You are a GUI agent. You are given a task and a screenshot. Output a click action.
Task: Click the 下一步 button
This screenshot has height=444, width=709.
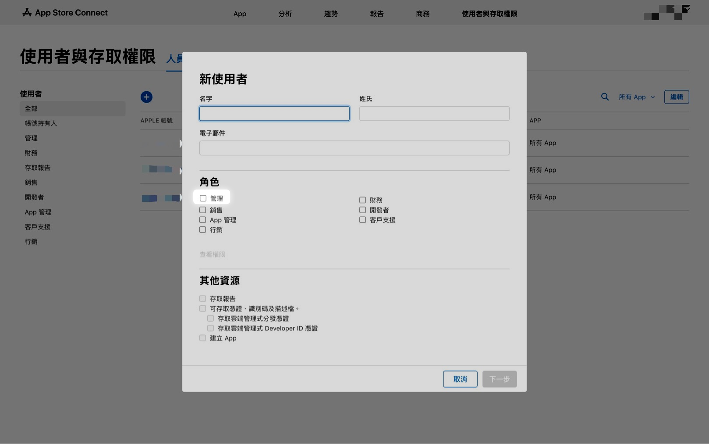pyautogui.click(x=499, y=379)
